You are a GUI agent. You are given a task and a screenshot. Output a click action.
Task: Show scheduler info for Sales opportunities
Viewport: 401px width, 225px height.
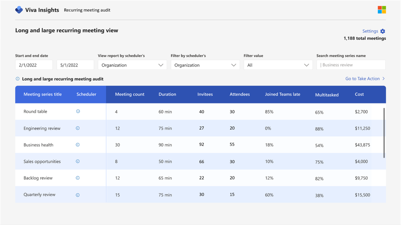pyautogui.click(x=78, y=162)
